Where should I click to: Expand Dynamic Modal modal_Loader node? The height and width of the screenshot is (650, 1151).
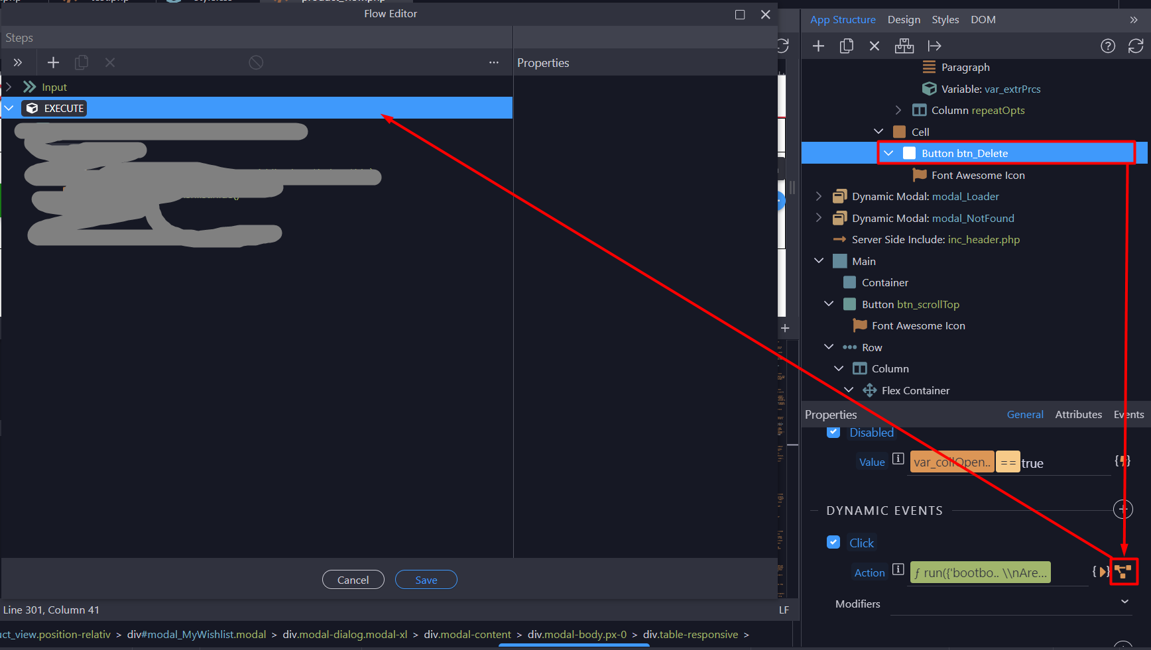pos(819,196)
